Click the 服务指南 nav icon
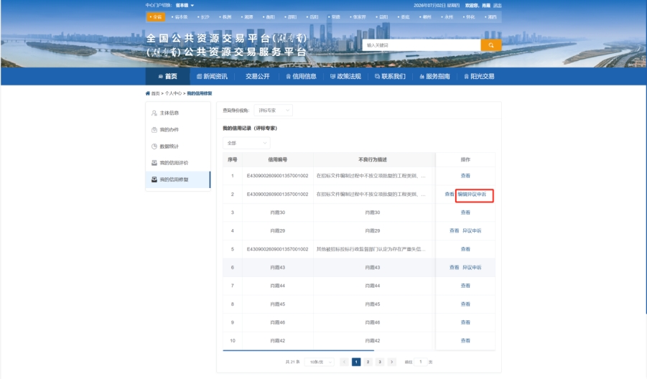647x379 pixels. [422, 76]
